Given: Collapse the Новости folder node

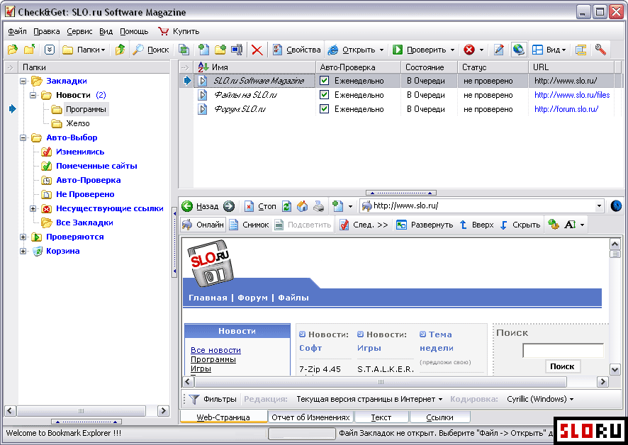Looking at the screenshot, I should tap(33, 95).
